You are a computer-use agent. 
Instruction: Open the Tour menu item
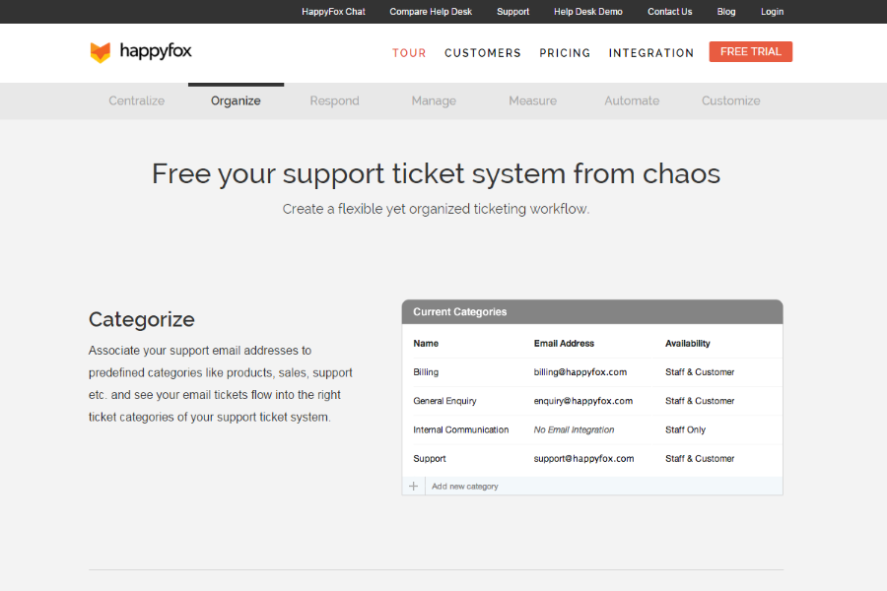click(409, 53)
